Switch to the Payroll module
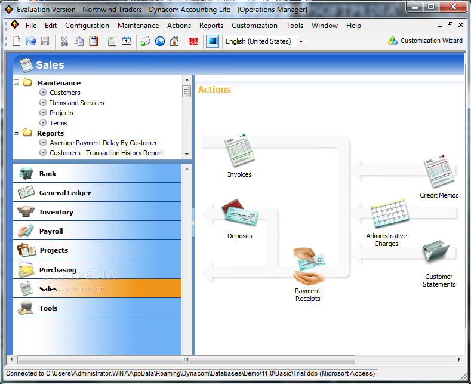Viewport: 471px width, 384px height. pyautogui.click(x=97, y=231)
